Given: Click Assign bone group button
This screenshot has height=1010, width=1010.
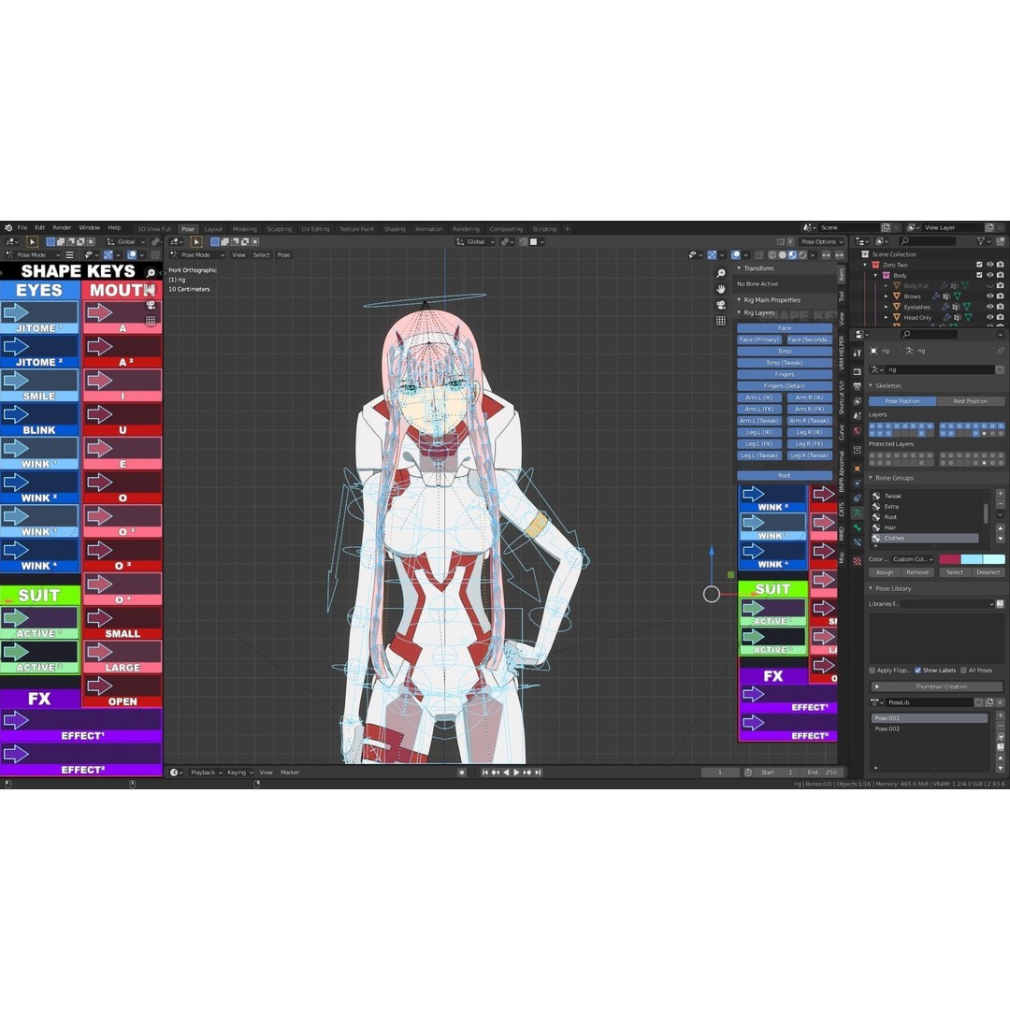Looking at the screenshot, I should point(885,572).
